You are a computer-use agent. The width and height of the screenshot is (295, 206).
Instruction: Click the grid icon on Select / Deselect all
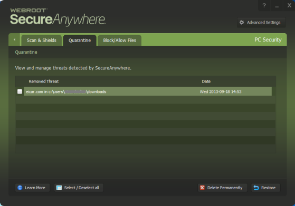point(59,188)
